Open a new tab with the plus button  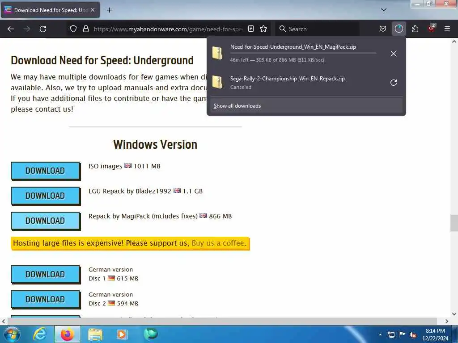click(x=109, y=10)
